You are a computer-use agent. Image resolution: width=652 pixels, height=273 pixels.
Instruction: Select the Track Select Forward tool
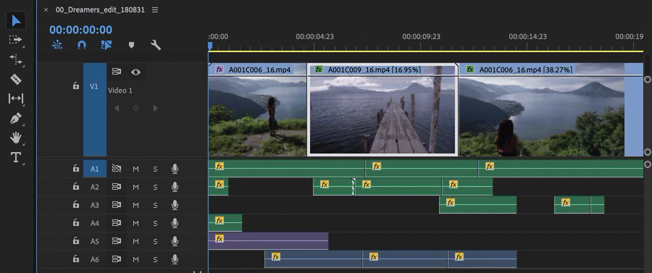tap(16, 40)
